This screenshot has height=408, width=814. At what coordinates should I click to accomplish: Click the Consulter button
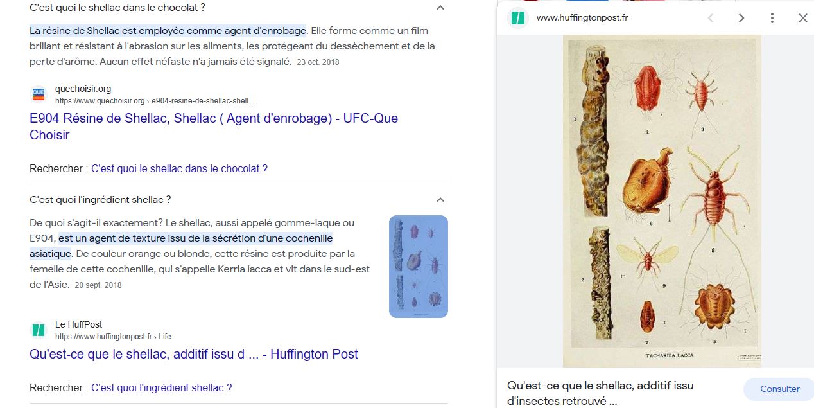780,389
